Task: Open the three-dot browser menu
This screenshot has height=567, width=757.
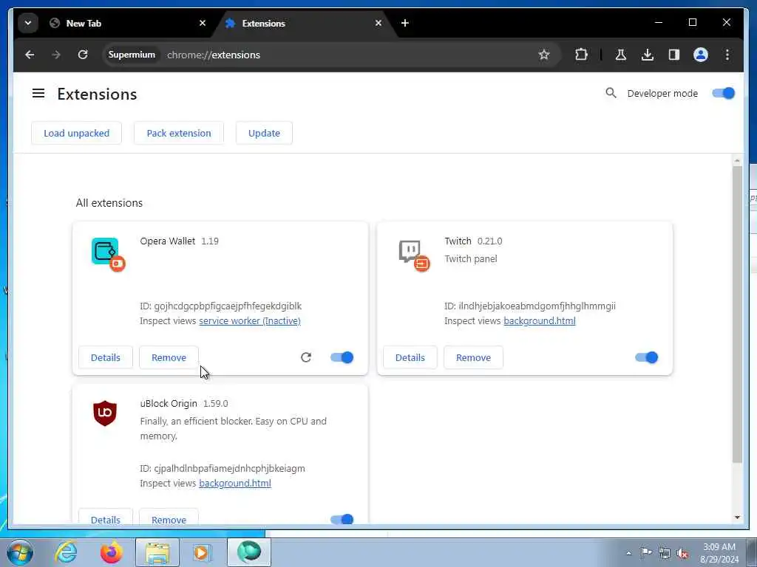Action: coord(727,55)
